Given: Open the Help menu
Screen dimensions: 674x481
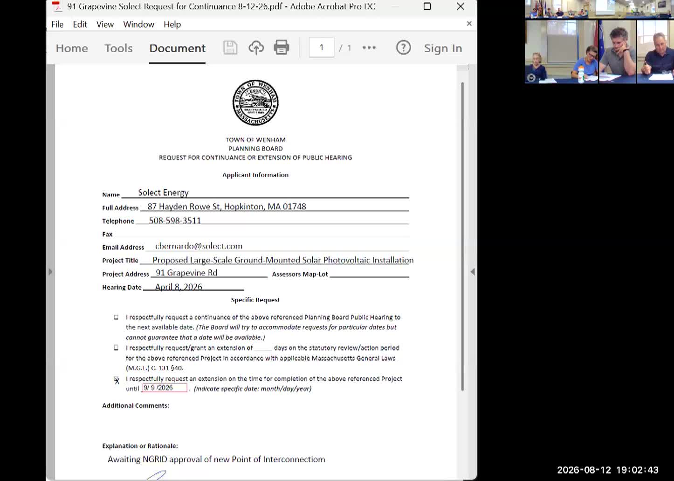Looking at the screenshot, I should [172, 24].
